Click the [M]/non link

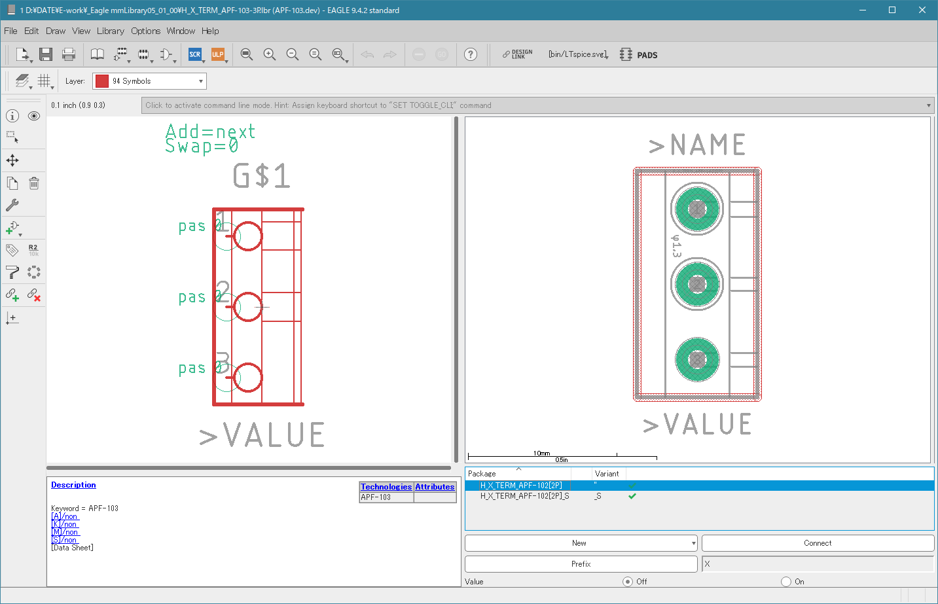pos(65,532)
